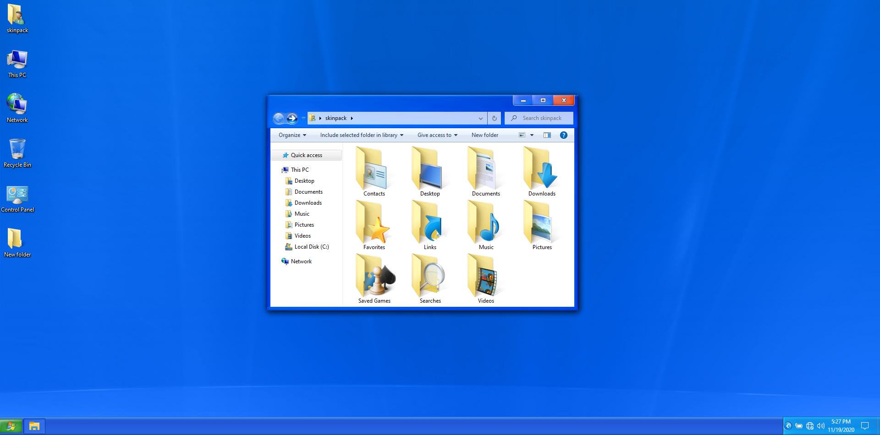Viewport: 880px width, 435px height.
Task: Click the New folder button
Action: 484,135
